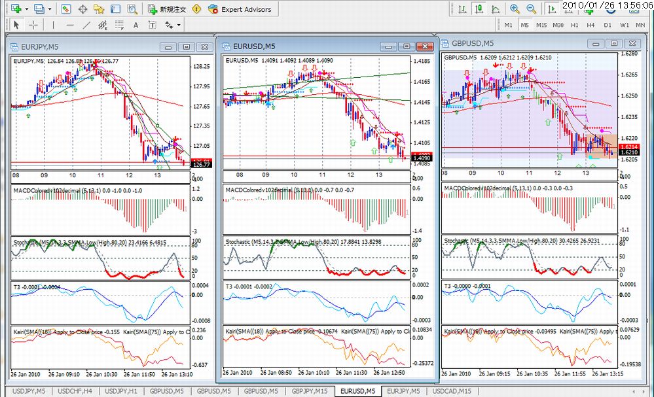Choose the trendline drawing tool
Screen dimensions: 654x397
click(x=86, y=25)
